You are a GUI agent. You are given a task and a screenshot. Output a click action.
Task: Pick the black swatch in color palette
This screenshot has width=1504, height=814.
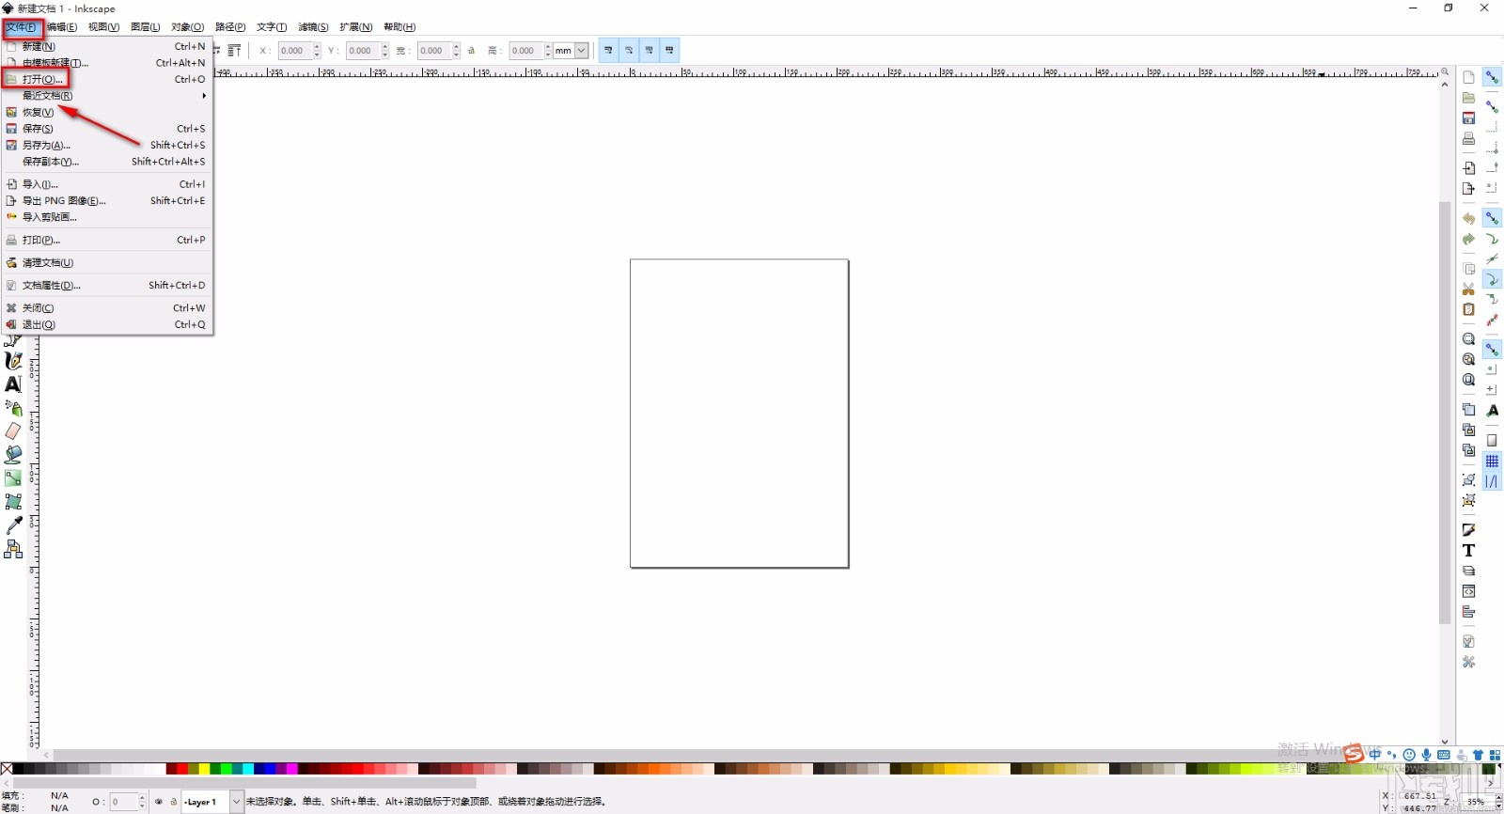point(18,769)
